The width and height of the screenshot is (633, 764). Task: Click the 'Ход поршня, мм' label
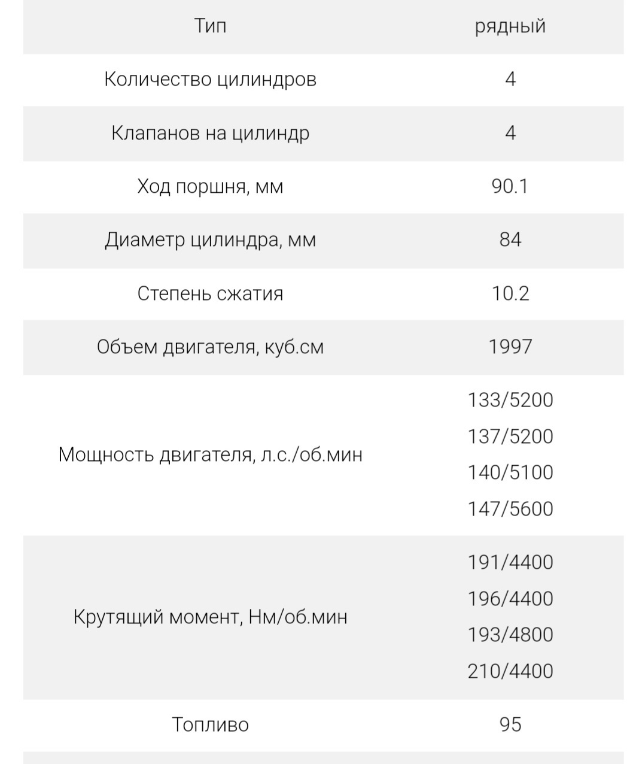[x=210, y=187]
